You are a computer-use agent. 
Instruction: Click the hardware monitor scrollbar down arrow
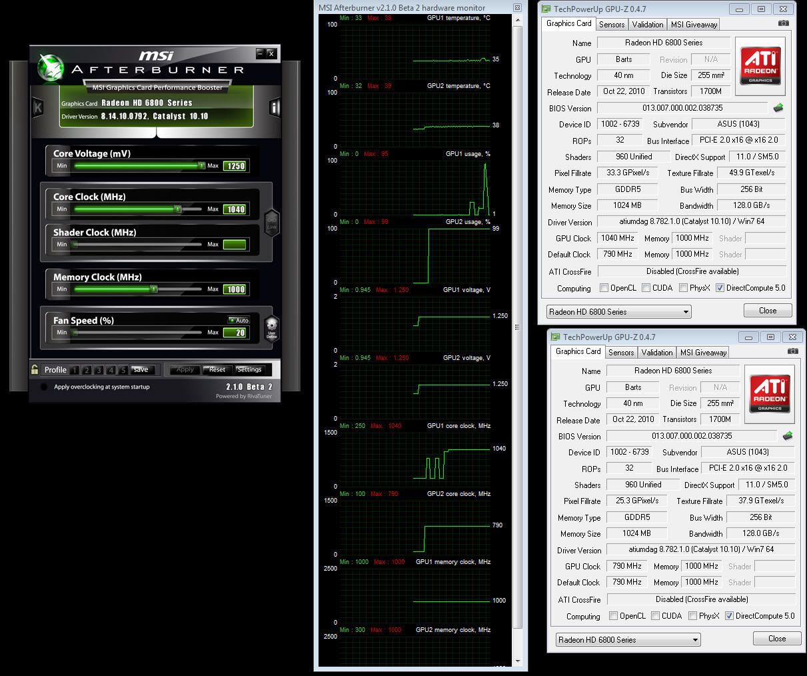pos(518,661)
